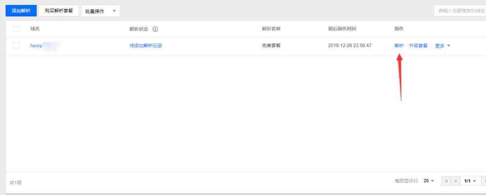The width and height of the screenshot is (486, 195).
Task: Change the per-page count dropdown showing 20
Action: pos(429,181)
